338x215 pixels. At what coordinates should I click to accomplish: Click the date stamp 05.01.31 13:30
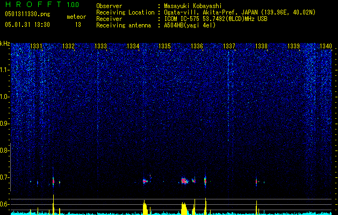coord(27,25)
